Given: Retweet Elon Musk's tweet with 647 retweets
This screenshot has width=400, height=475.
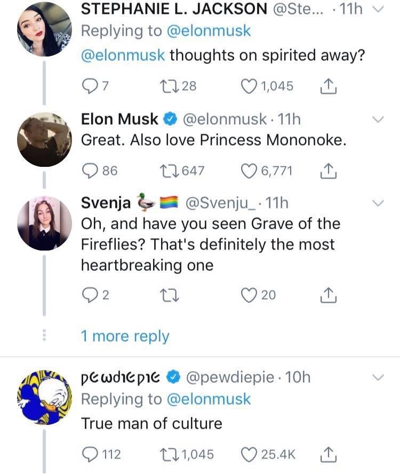Looking at the screenshot, I should 170,171.
